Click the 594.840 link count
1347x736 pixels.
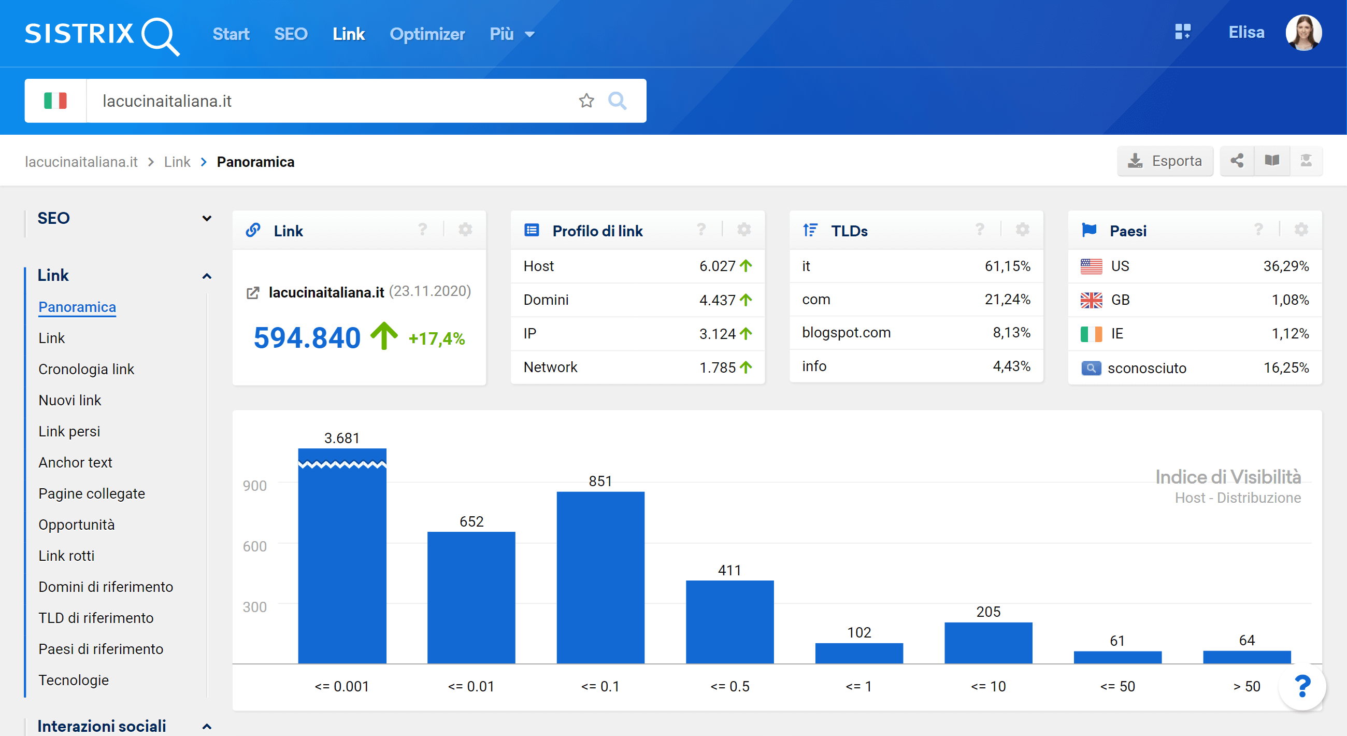[x=307, y=337]
